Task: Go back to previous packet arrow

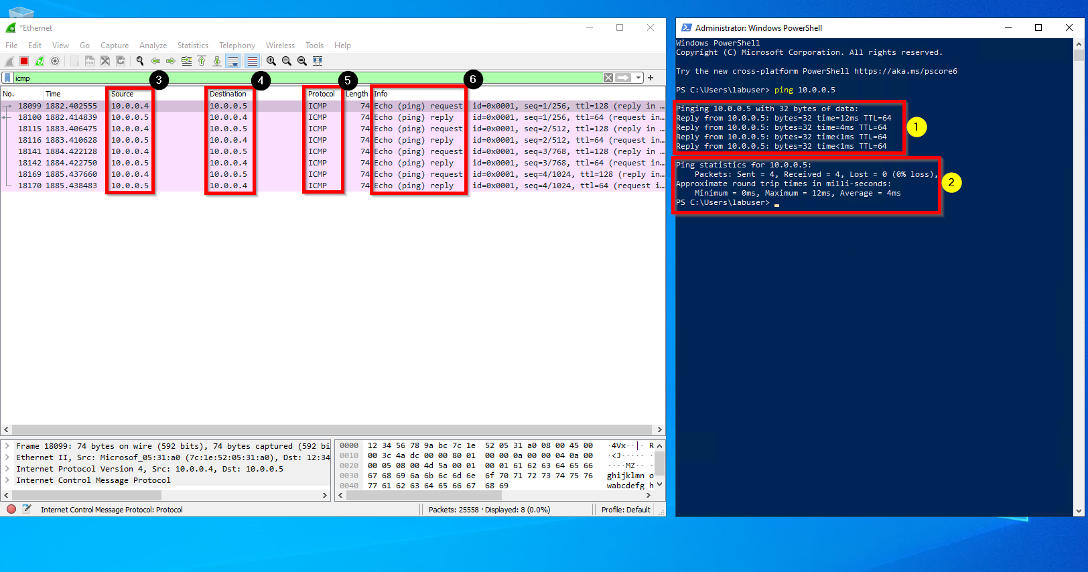Action: [x=155, y=61]
